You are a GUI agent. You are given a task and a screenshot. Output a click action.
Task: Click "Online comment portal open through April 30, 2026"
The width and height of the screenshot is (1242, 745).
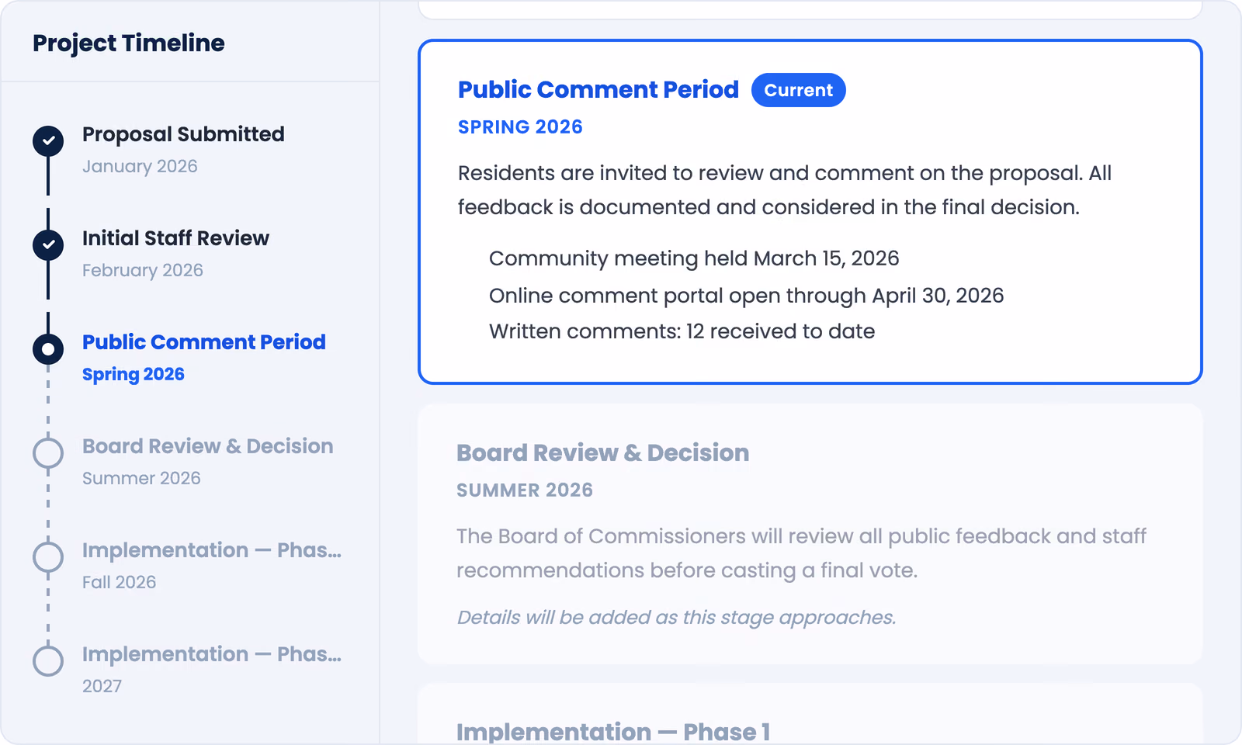tap(747, 296)
